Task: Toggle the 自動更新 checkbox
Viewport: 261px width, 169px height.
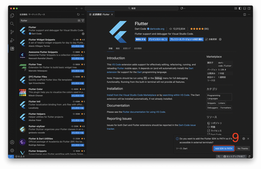Action: [x=206, y=39]
